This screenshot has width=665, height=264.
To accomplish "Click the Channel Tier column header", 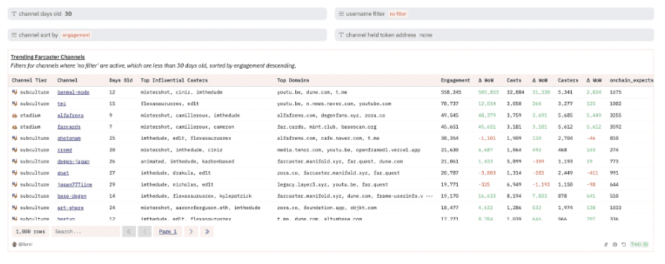I will point(29,80).
